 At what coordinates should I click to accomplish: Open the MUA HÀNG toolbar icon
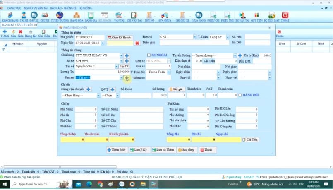(199, 17)
